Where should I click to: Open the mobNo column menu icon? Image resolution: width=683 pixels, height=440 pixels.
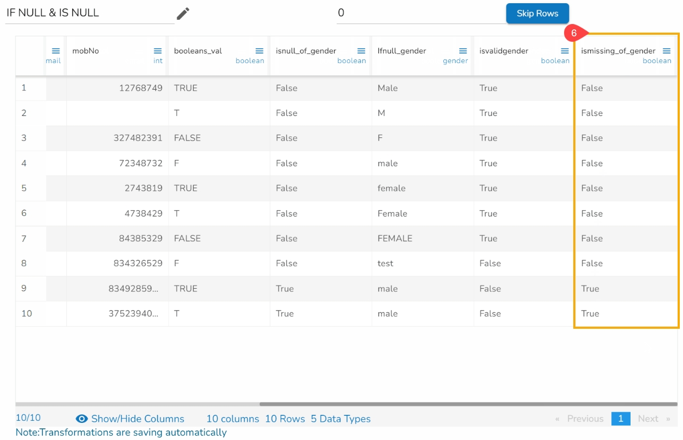coord(157,51)
